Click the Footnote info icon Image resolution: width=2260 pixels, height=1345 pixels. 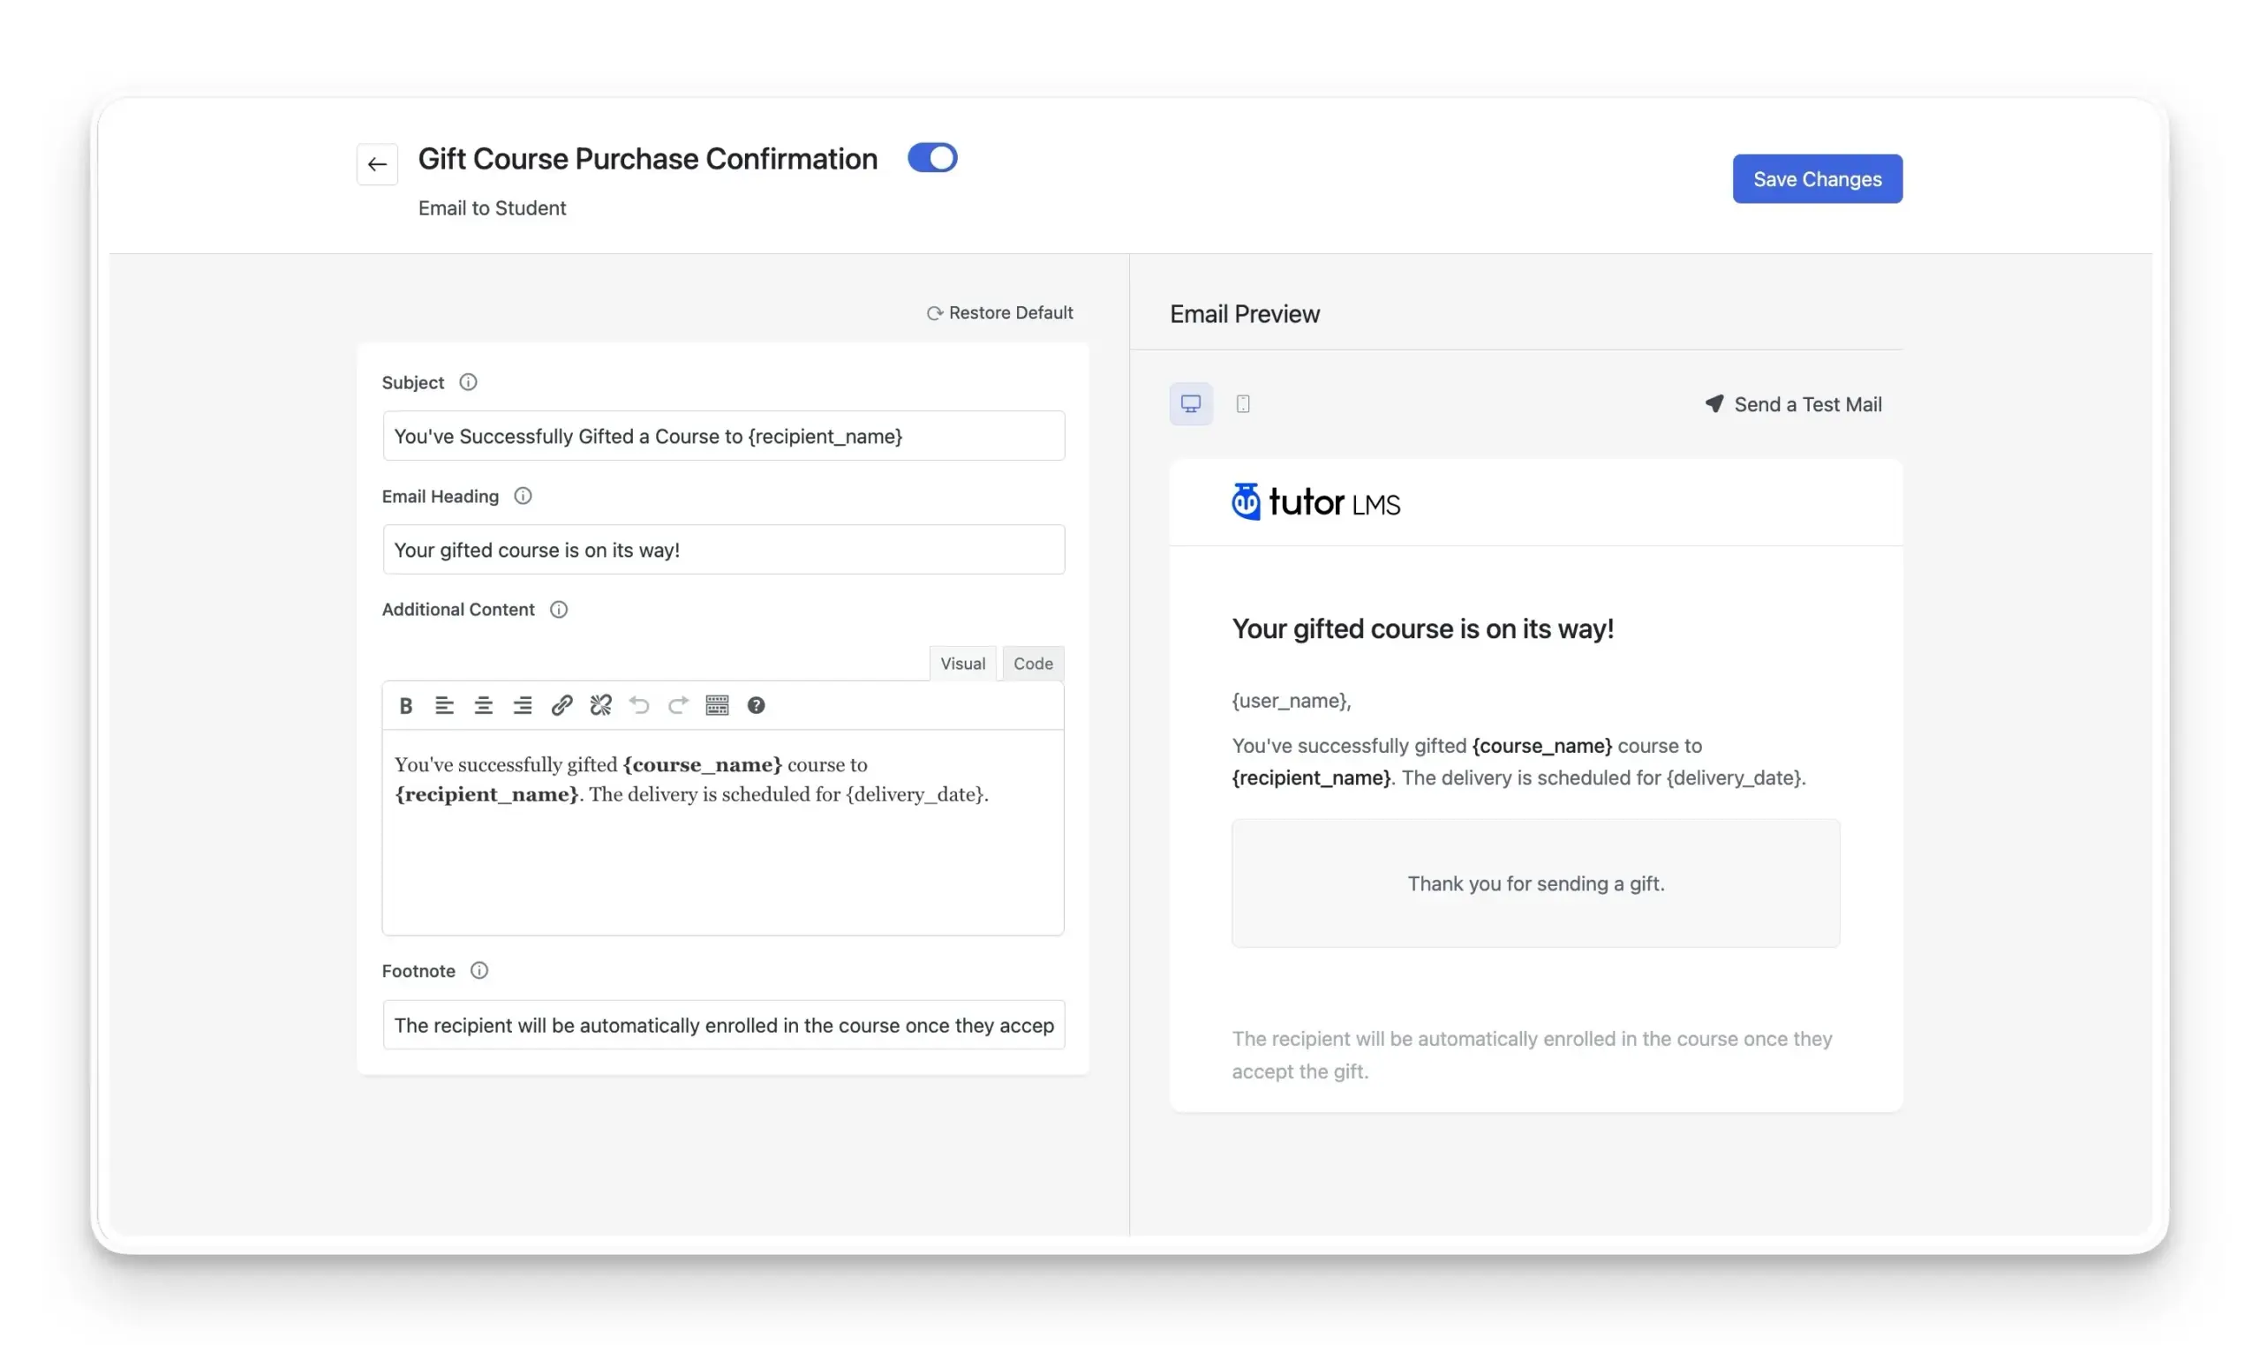pyautogui.click(x=479, y=971)
